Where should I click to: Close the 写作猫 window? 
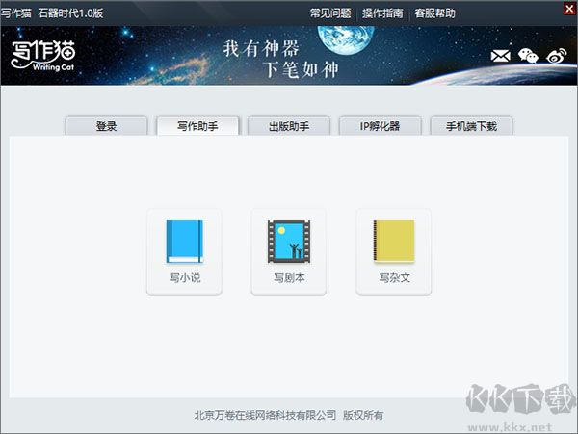click(570, 9)
